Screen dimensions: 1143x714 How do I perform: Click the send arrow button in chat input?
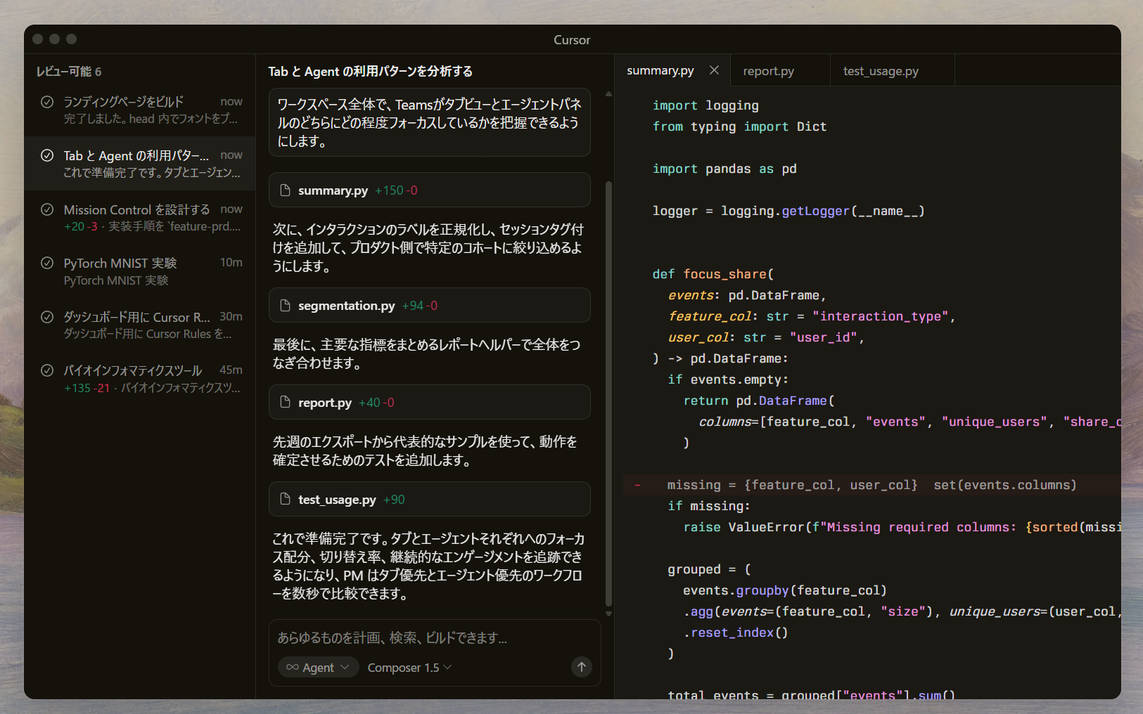click(x=581, y=667)
